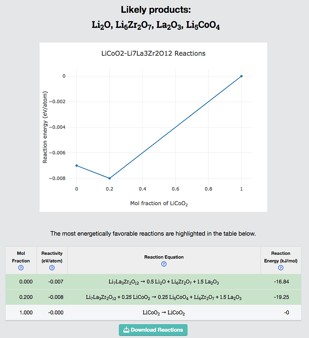Click the y-axis tick label −0.002

[x=57, y=102]
